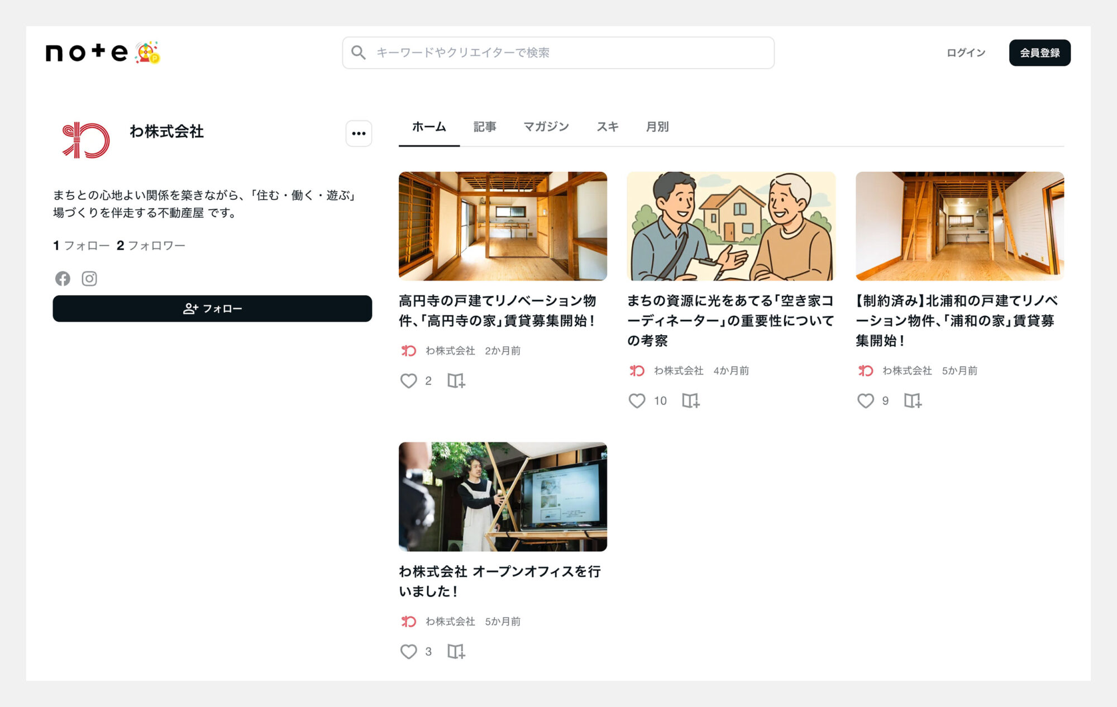Like the オープンオフィス article heart
Viewport: 1117px width, 707px height.
[x=409, y=652]
